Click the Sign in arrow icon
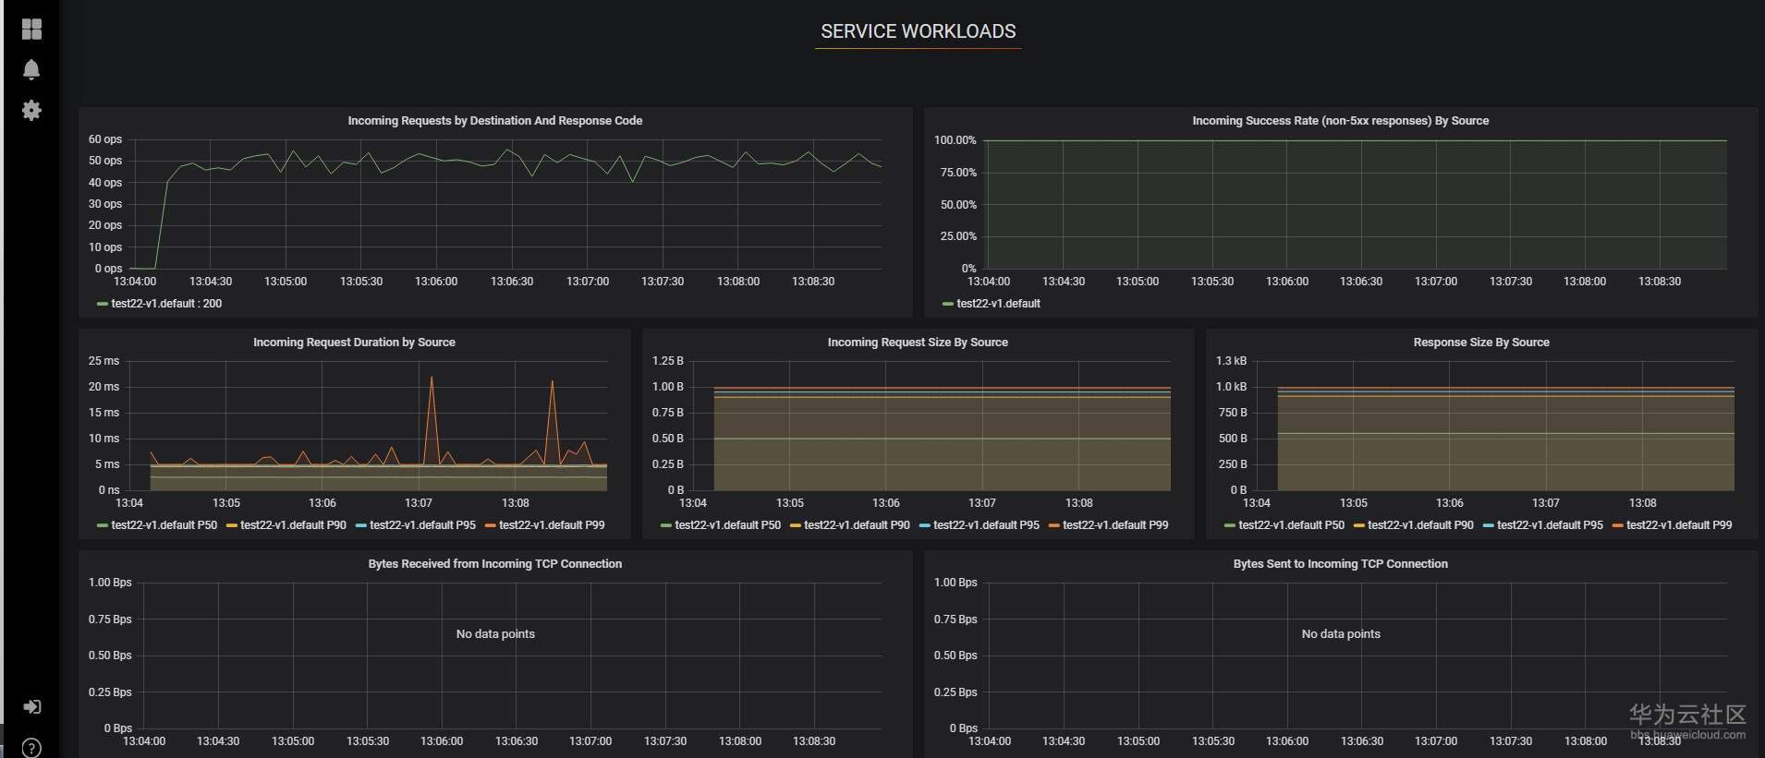This screenshot has width=1765, height=758. [x=31, y=707]
